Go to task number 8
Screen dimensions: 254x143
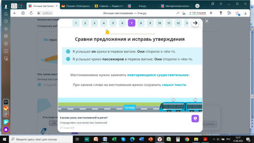pos(141,23)
